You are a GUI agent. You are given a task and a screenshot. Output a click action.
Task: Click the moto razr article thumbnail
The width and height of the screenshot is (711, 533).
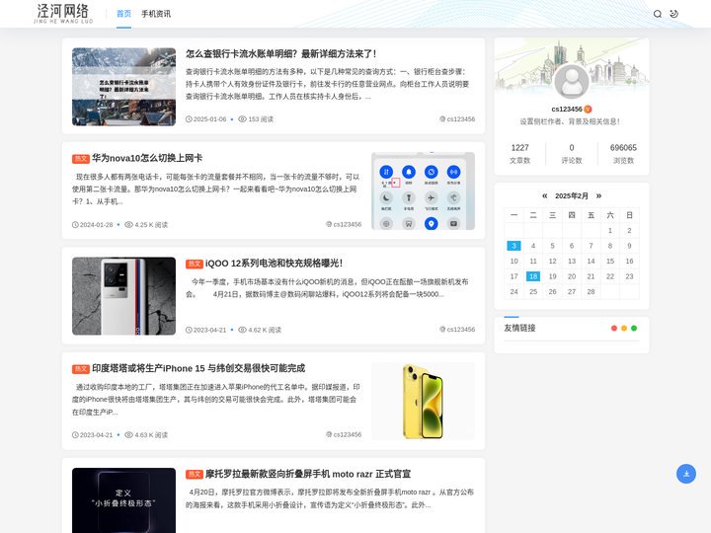(x=123, y=500)
